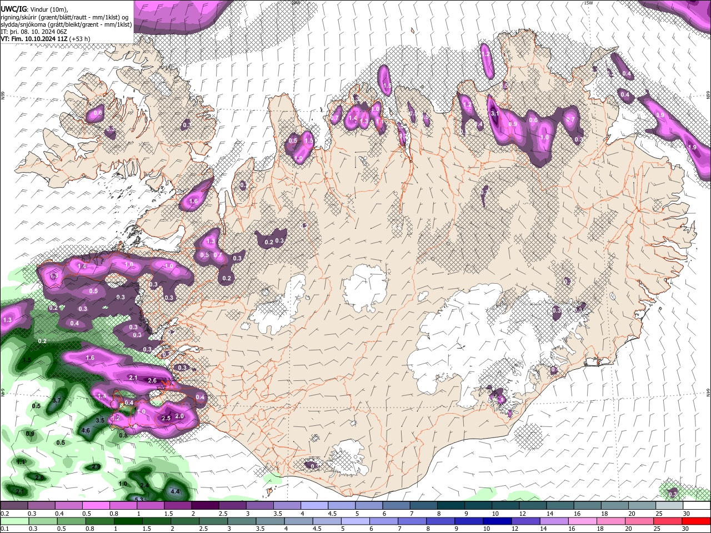Select the top-row swatch between 0.2 and 0.3
Screen dimensions: 711x533
(x=14, y=505)
